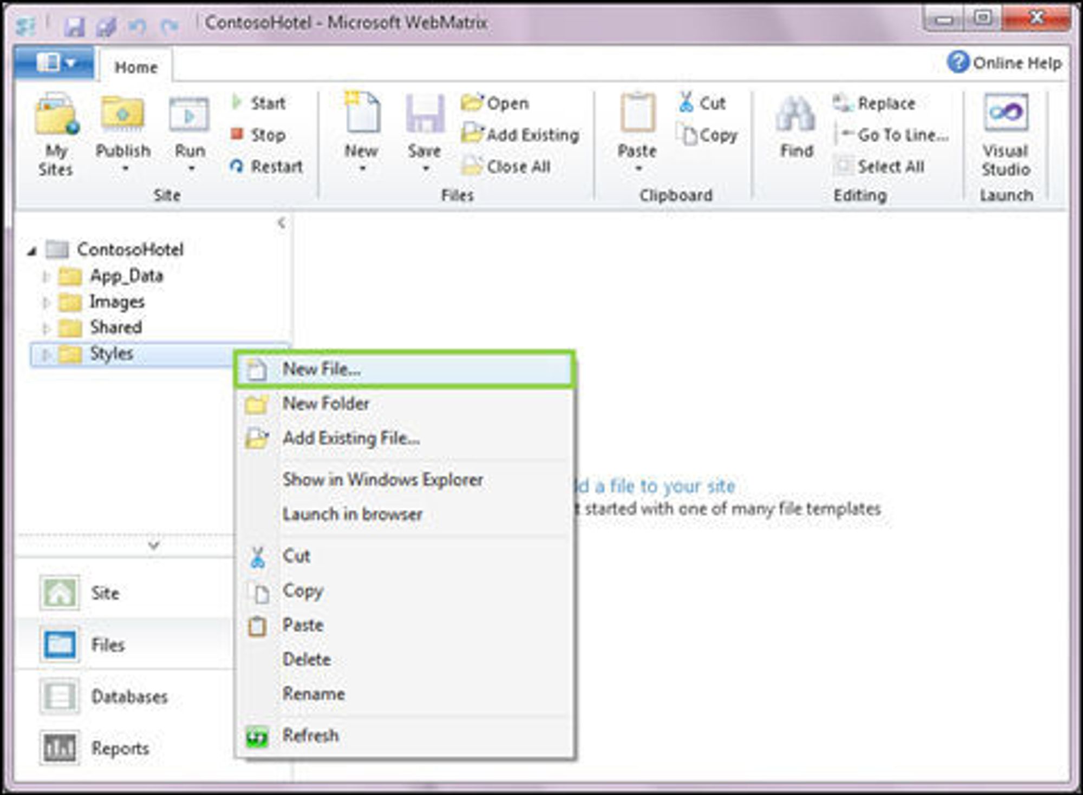1083x795 pixels.
Task: Choose Copy from the context menu
Action: 404,590
